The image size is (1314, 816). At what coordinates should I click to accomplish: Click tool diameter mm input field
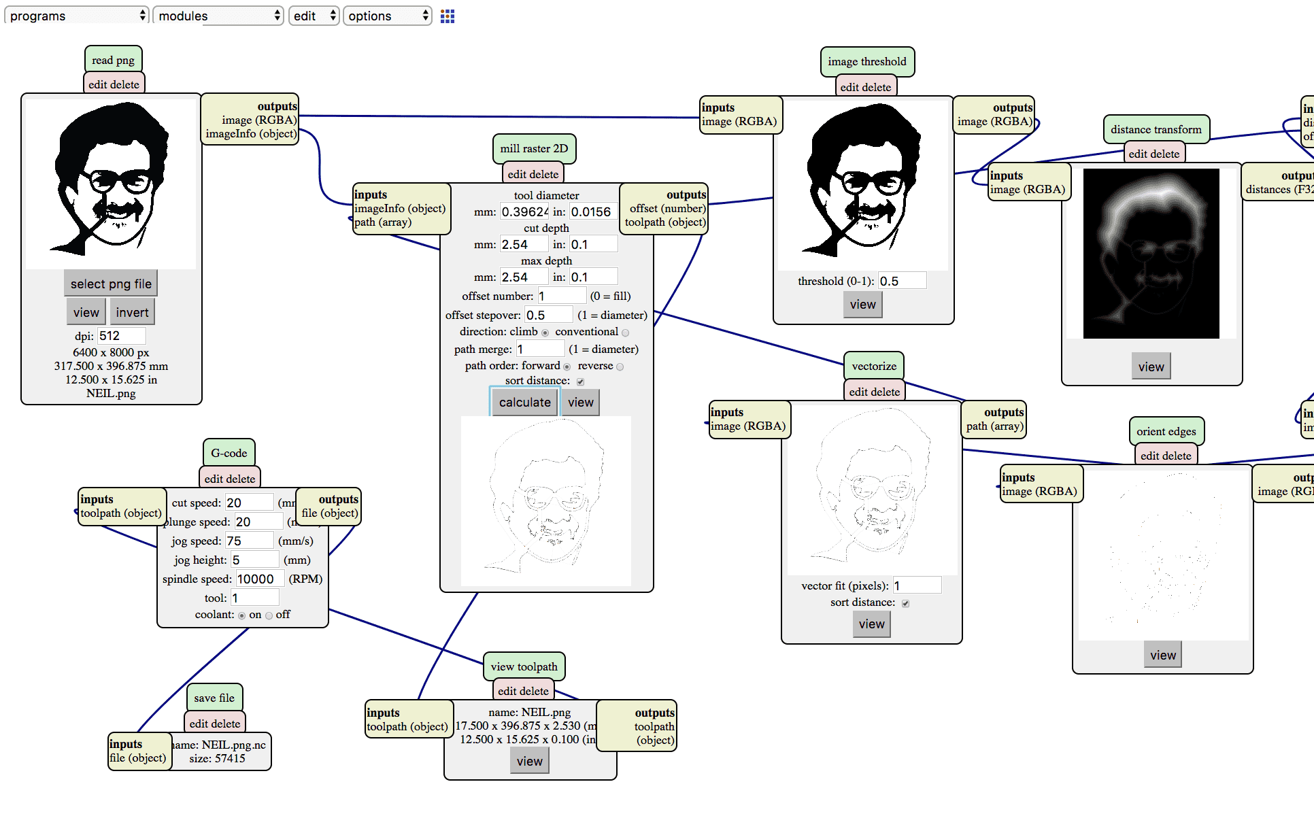[x=524, y=211]
